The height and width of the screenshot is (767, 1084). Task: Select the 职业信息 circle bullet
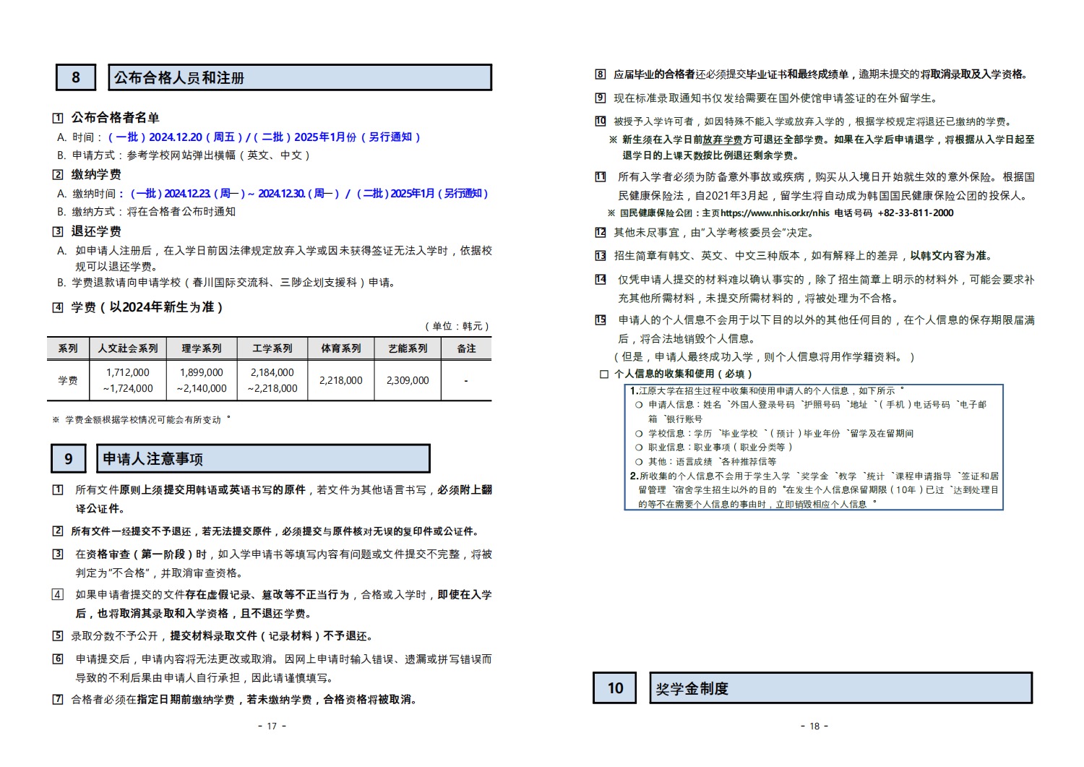tap(639, 447)
